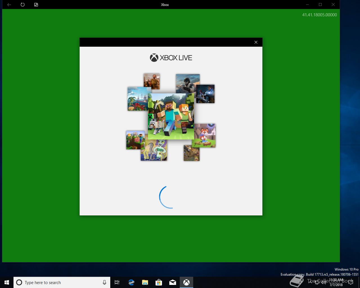
Task: Click the compact view icon in title bar
Action: (36, 4)
